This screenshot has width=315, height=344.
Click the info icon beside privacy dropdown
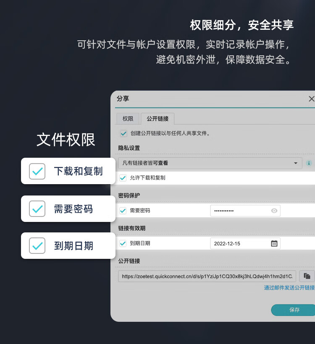[x=309, y=163]
